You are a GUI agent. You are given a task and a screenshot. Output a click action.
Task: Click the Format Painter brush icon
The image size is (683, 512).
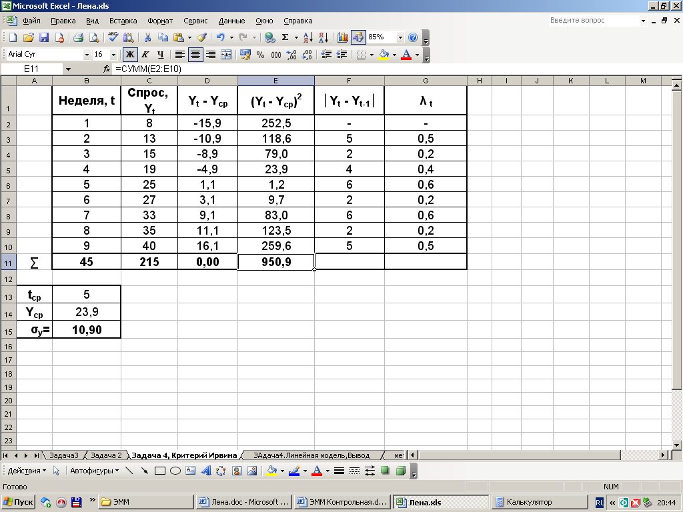tap(201, 37)
